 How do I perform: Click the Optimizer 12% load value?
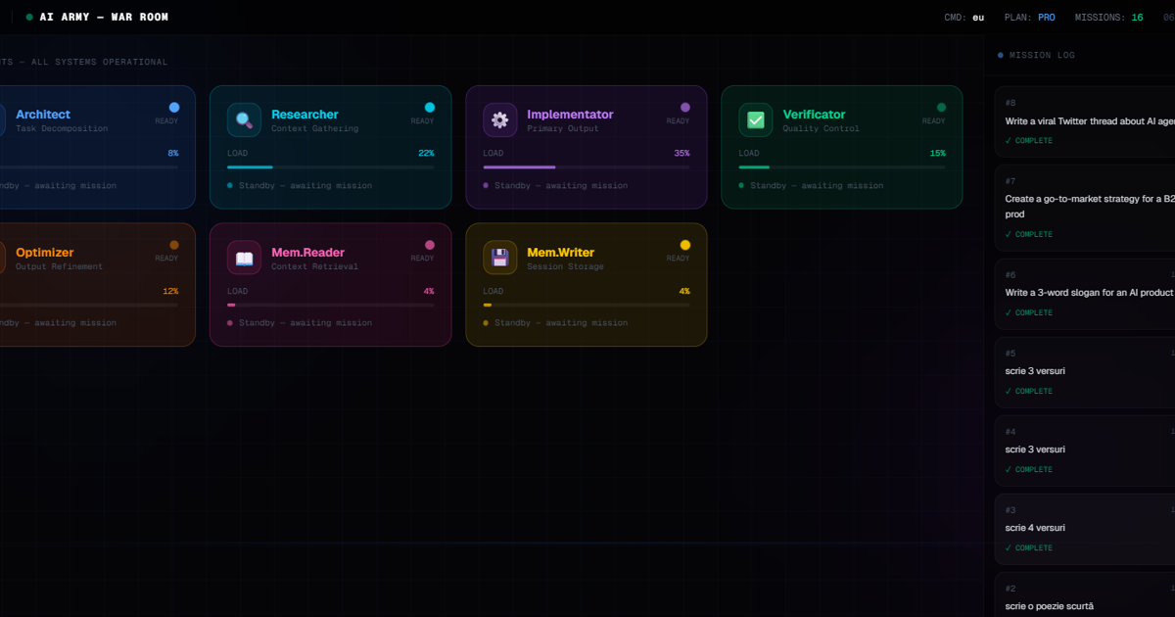coord(170,292)
